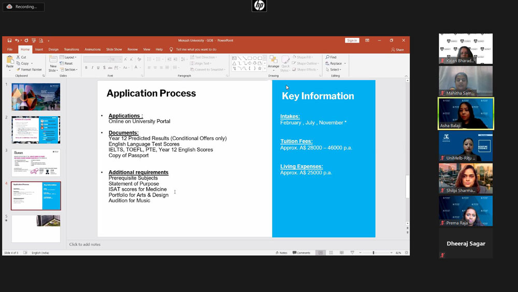Switch to the Design tab
This screenshot has height=292, width=518.
click(x=53, y=49)
